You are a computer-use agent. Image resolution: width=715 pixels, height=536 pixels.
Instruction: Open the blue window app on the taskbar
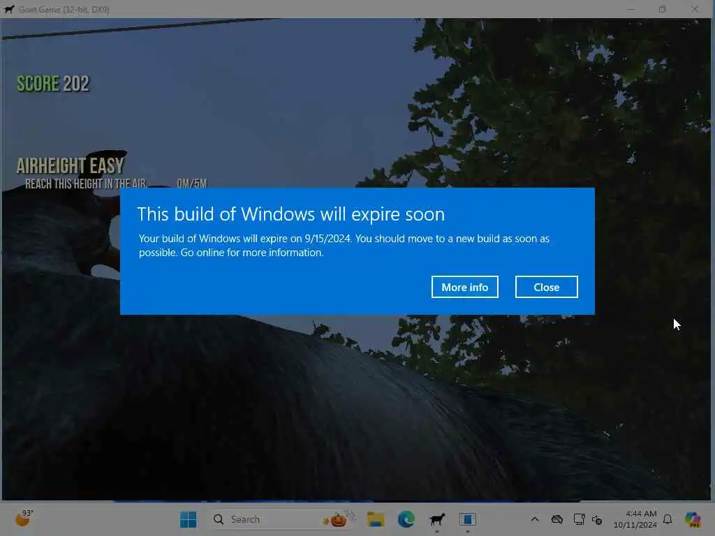(x=467, y=519)
